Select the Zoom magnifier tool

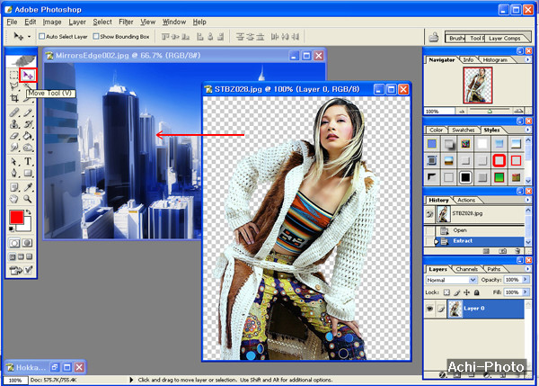pyautogui.click(x=29, y=198)
